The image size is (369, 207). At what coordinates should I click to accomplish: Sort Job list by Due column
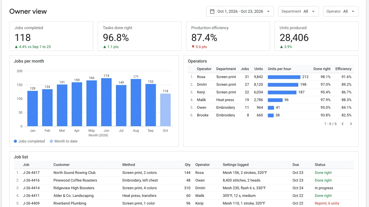296,165
